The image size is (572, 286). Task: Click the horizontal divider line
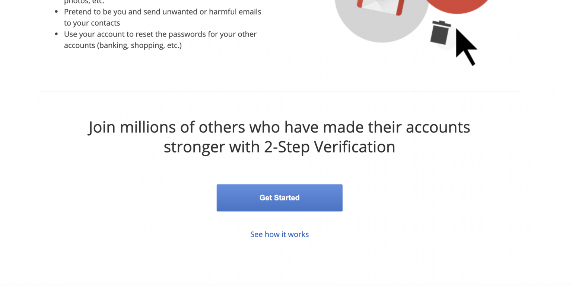point(279,91)
